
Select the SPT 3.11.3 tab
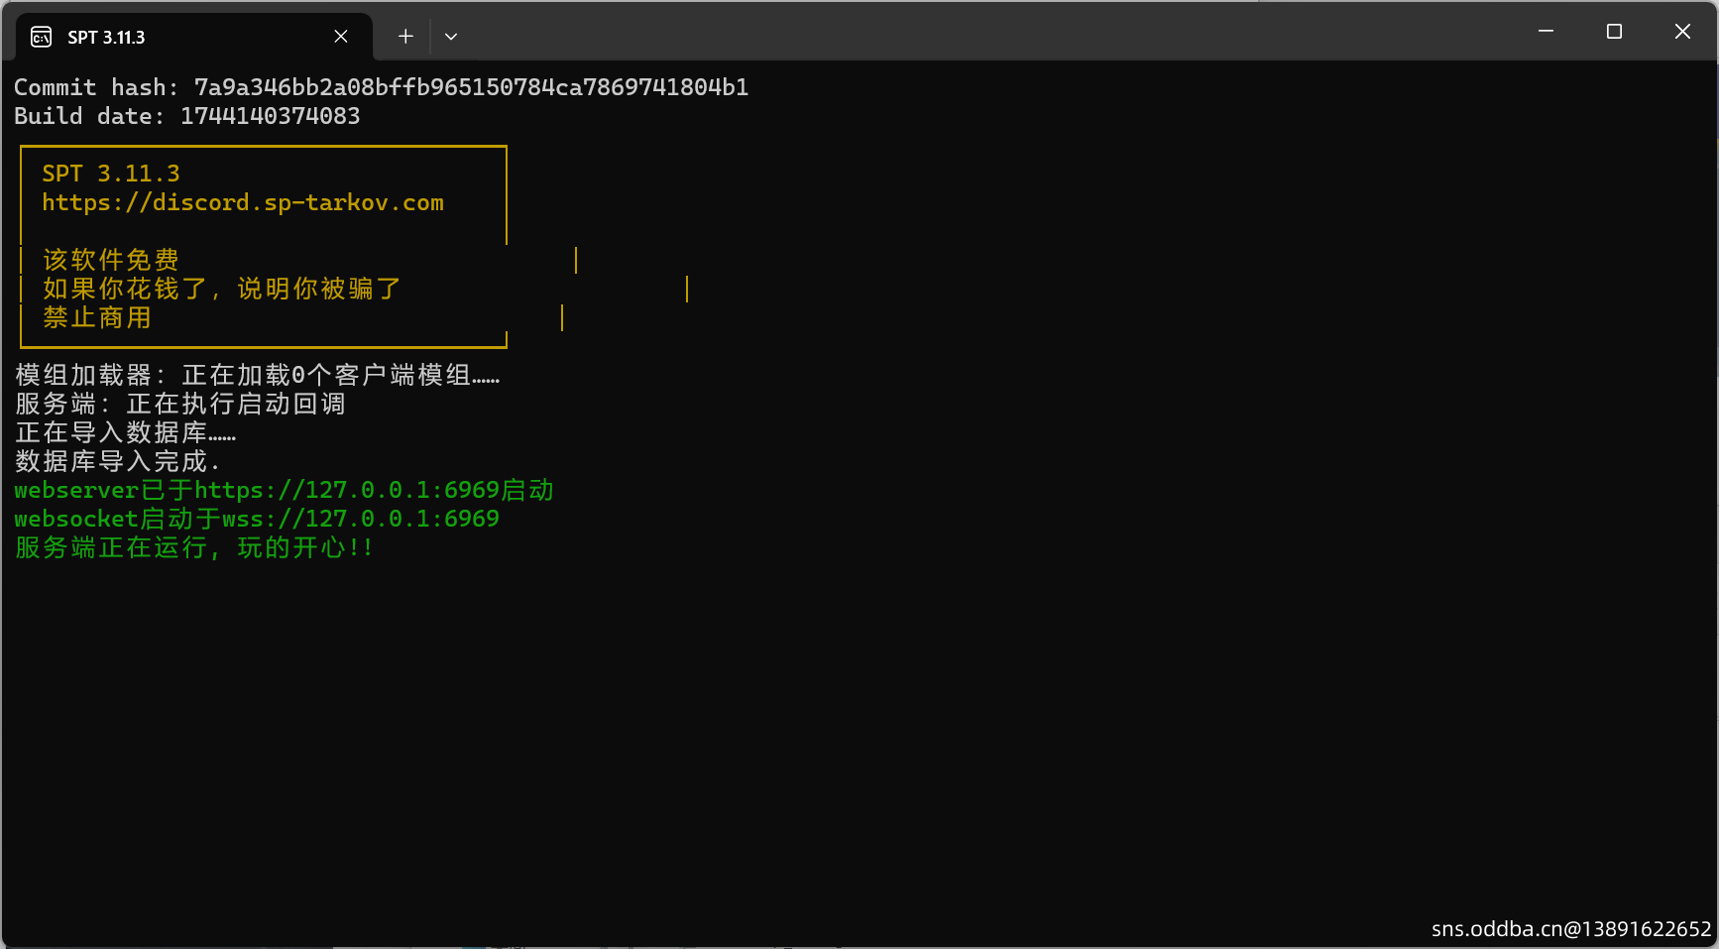(194, 37)
